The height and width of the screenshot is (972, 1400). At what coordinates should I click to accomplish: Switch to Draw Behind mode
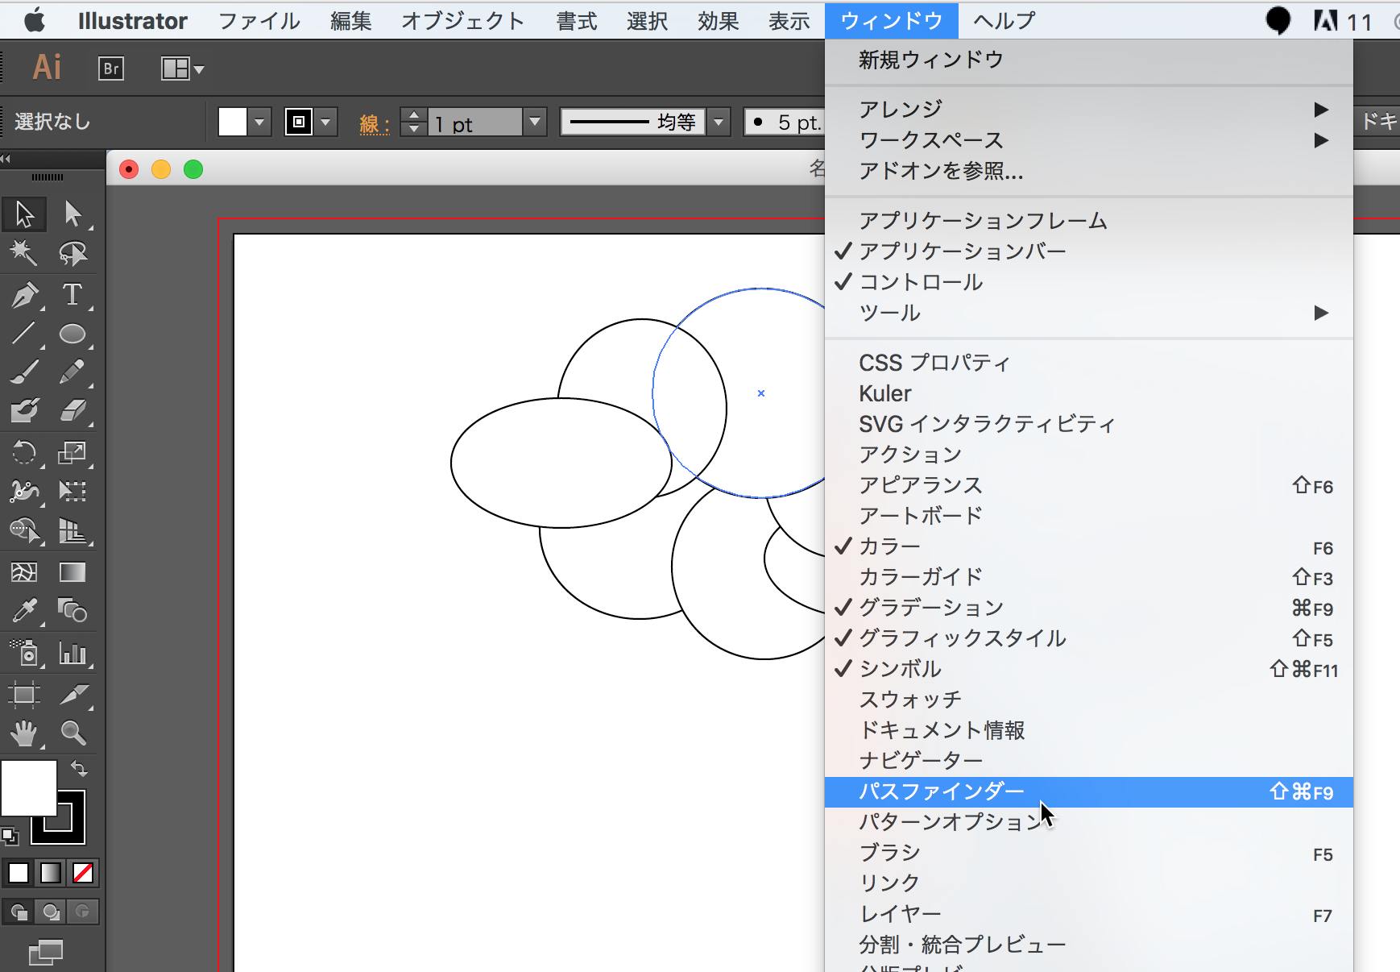tap(51, 912)
